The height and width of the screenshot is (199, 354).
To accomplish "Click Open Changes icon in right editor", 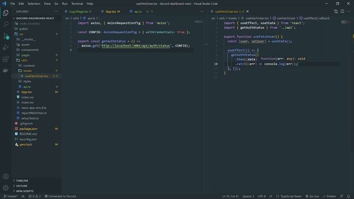I will 336,11.
